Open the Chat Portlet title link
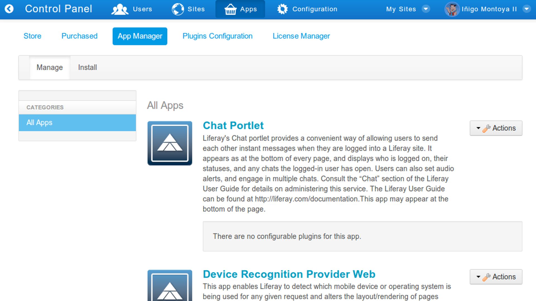 point(233,126)
